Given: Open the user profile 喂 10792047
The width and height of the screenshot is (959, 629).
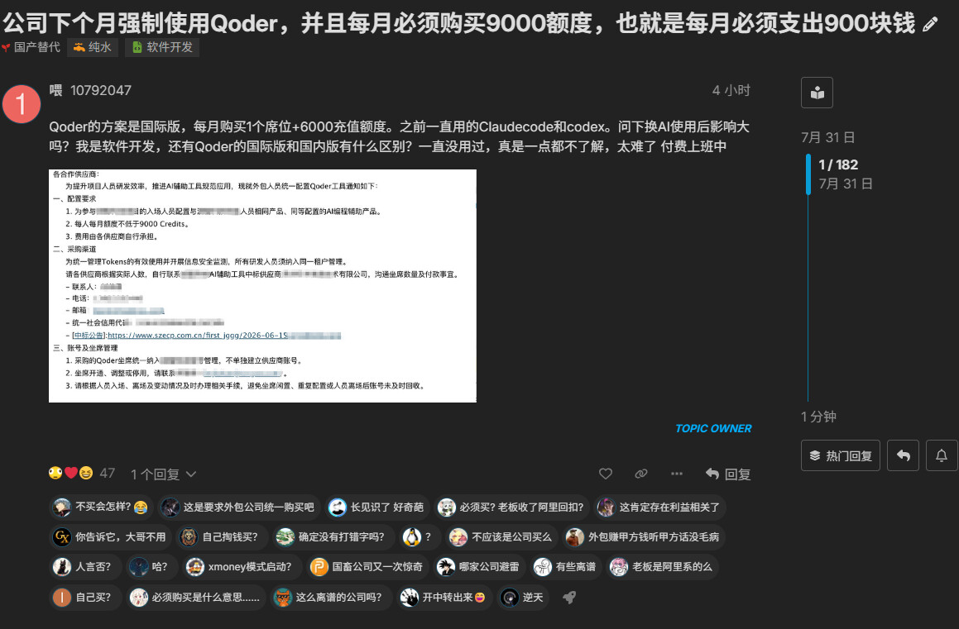Looking at the screenshot, I should pos(90,90).
